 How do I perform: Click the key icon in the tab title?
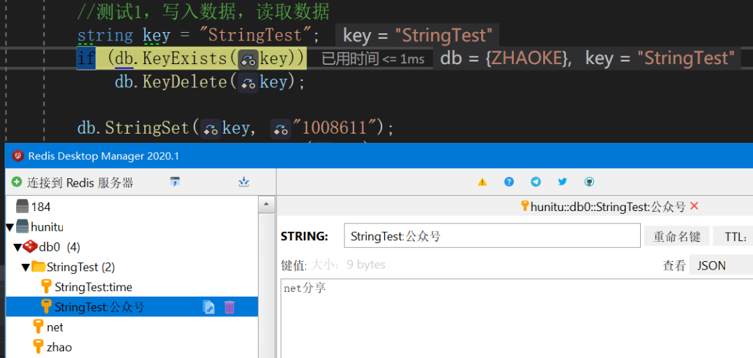point(525,206)
